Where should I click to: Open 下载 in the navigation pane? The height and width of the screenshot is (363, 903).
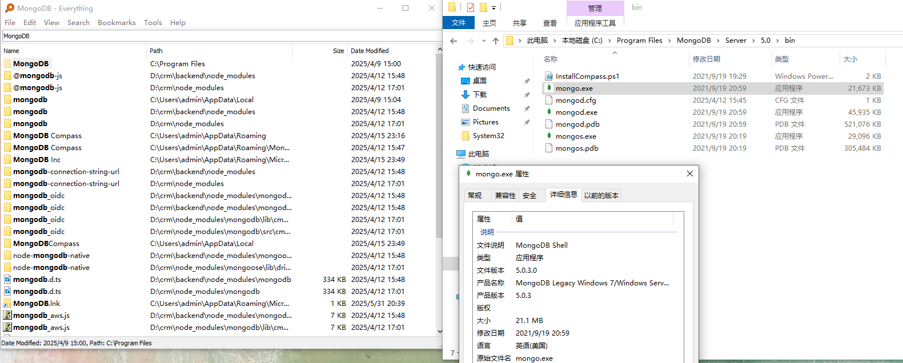point(480,95)
